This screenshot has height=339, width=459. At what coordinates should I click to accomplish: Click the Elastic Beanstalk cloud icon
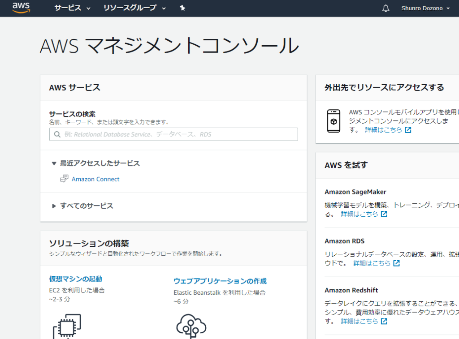coord(191,326)
